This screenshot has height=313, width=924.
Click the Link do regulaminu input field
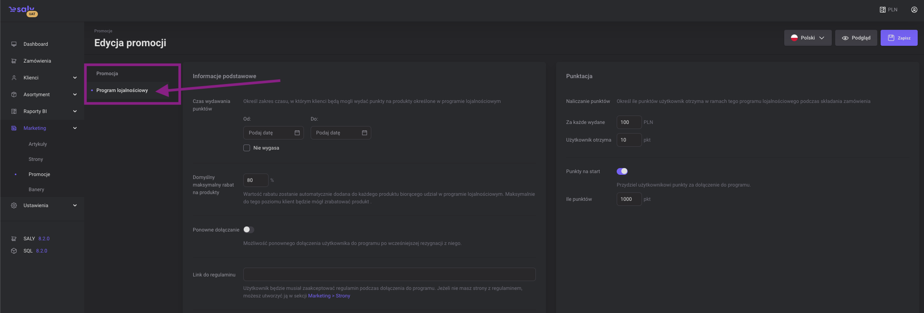[x=389, y=274]
